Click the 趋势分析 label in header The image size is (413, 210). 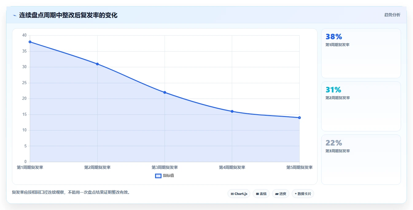(x=392, y=15)
